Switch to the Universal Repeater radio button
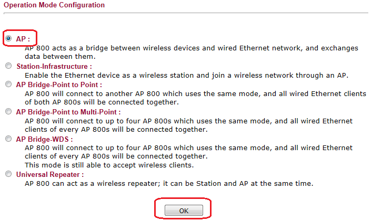The width and height of the screenshot is (372, 221). pyautogui.click(x=8, y=174)
